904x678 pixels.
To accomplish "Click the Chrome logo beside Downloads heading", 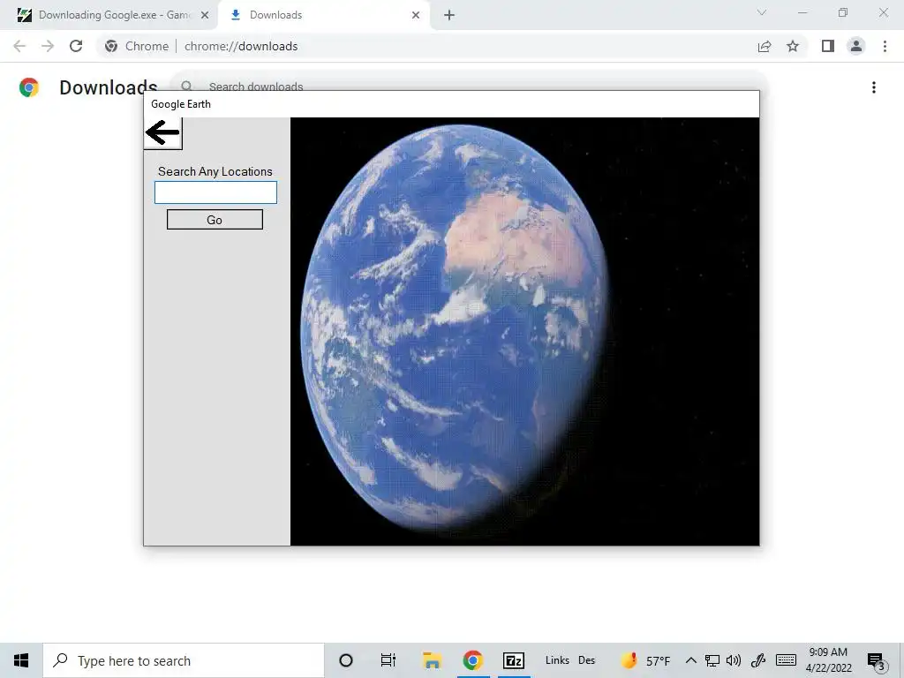I will pyautogui.click(x=29, y=87).
